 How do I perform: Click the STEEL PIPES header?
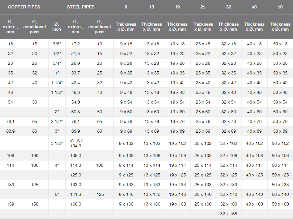(x=81, y=7)
